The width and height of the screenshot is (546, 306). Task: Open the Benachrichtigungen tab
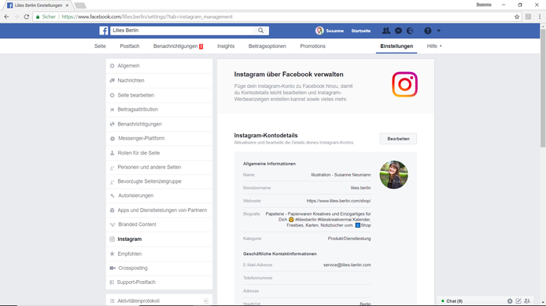179,46
